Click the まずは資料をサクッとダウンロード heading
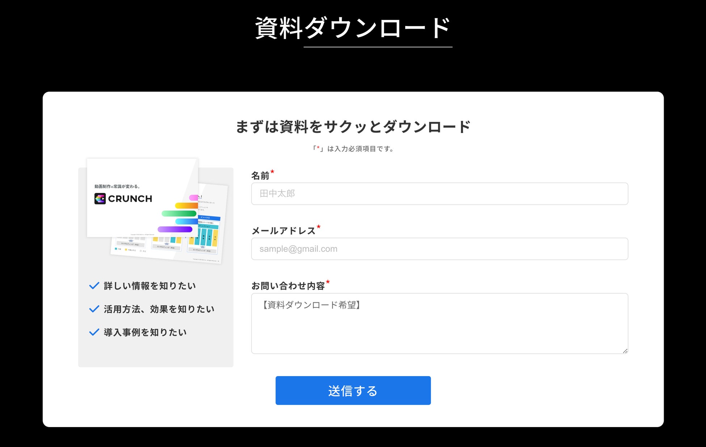This screenshot has height=447, width=706. (x=353, y=127)
